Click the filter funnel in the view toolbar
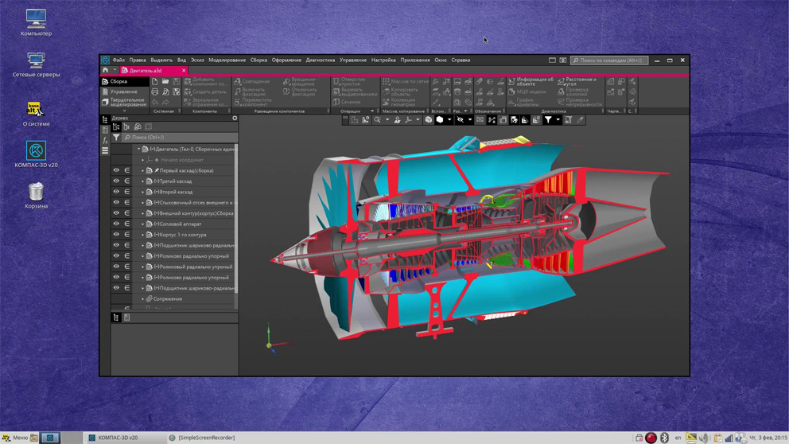 (x=548, y=120)
